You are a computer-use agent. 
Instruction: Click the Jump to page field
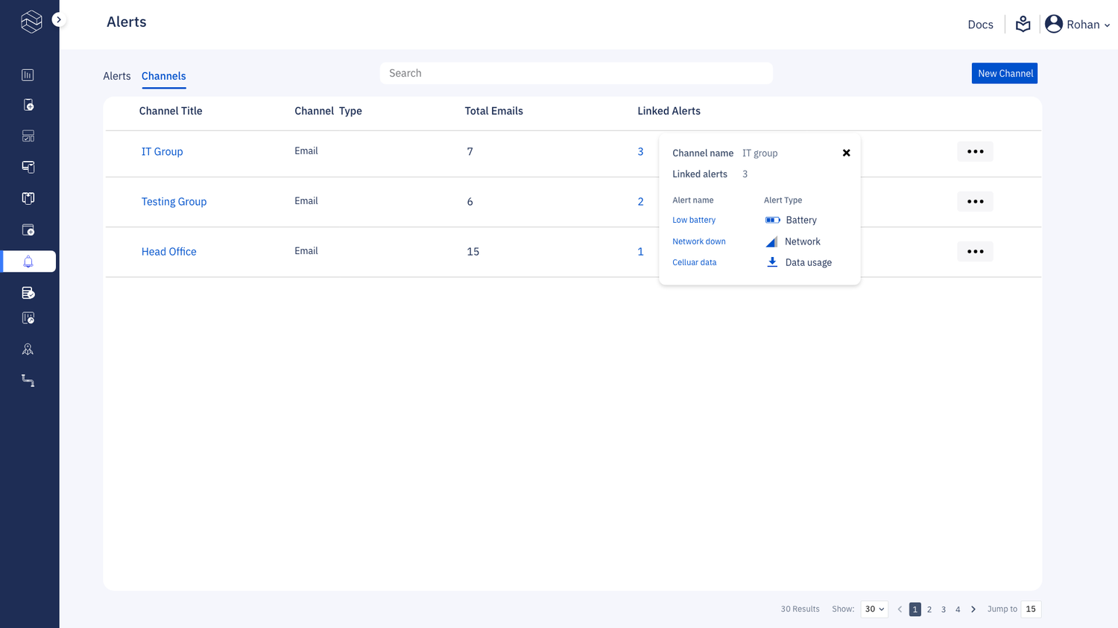point(1031,609)
